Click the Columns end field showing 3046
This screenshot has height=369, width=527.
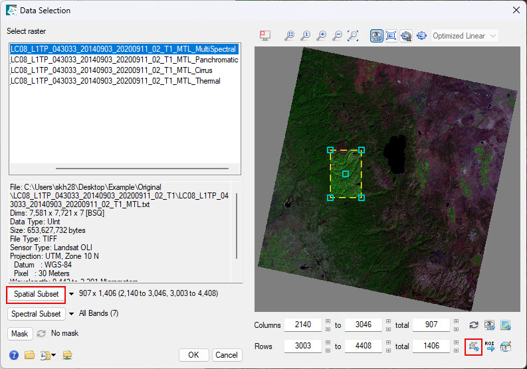pos(364,325)
